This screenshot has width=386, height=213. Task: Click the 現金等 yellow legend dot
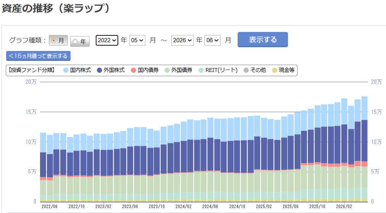click(275, 70)
